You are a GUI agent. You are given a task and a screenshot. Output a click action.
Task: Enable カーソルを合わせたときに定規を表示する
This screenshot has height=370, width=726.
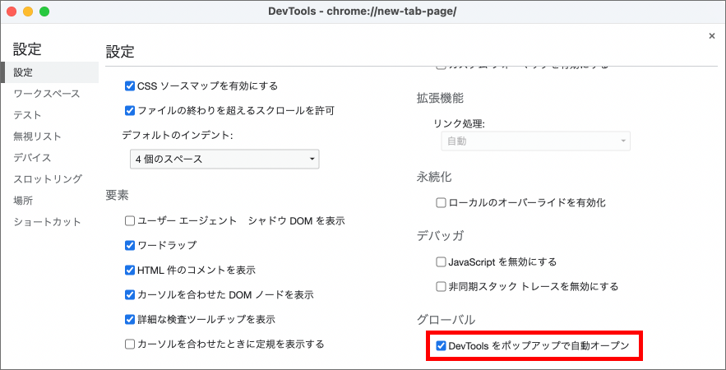tap(129, 344)
